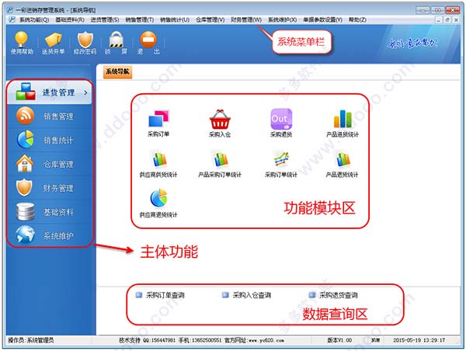Open the 使用帮助 lightbulb toolbar icon

pyautogui.click(x=22, y=43)
